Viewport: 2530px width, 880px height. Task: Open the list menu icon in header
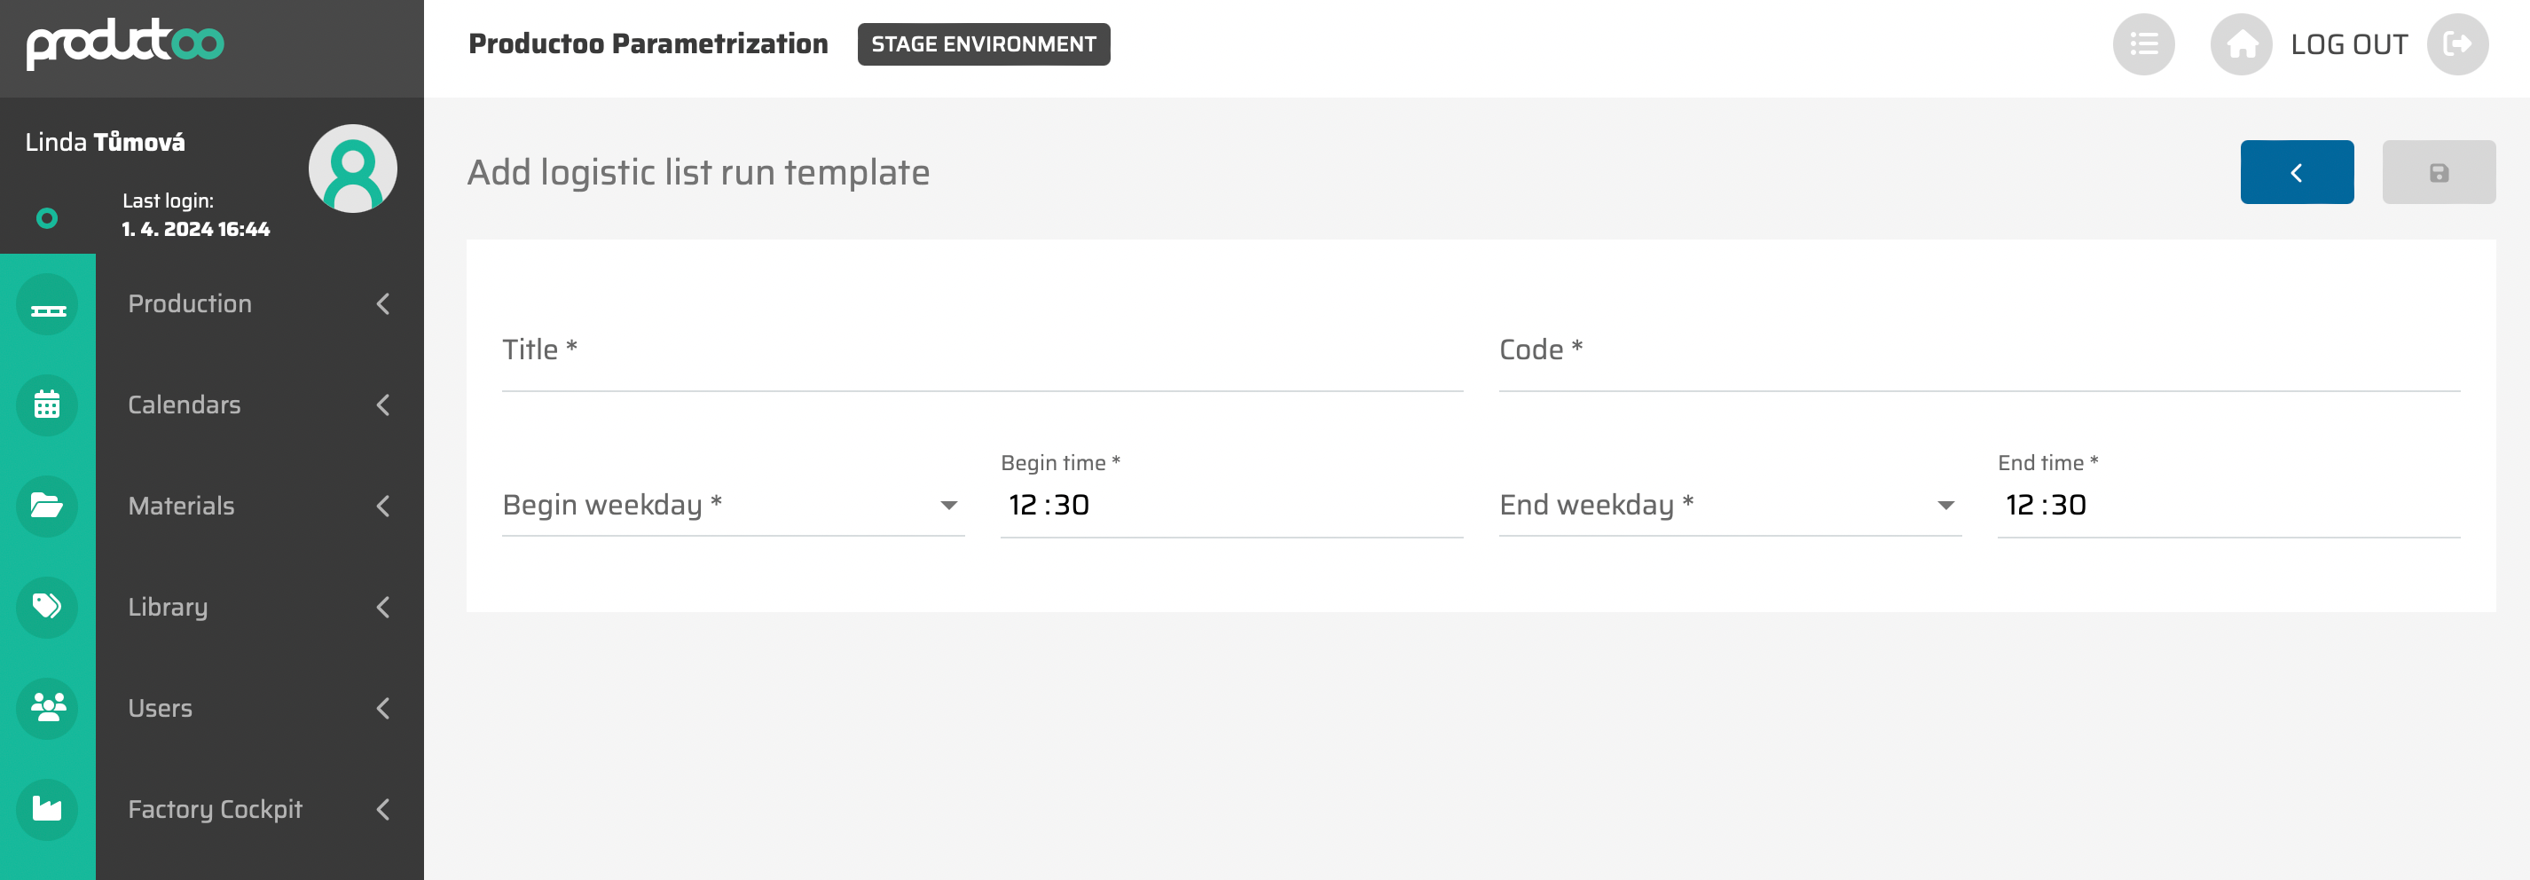click(x=2143, y=44)
